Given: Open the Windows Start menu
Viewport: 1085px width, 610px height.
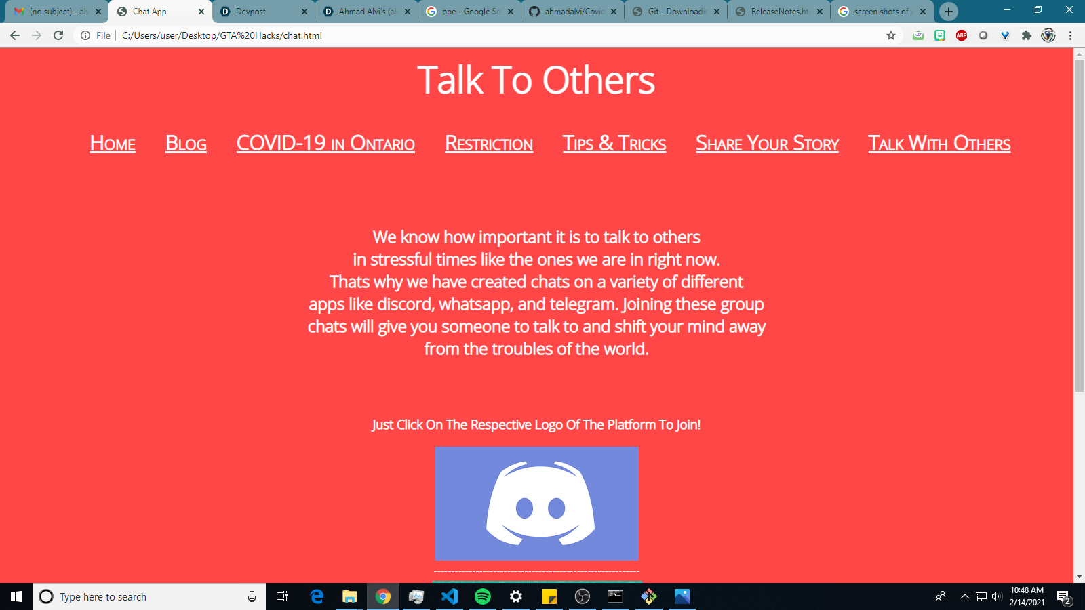Looking at the screenshot, I should pyautogui.click(x=16, y=596).
